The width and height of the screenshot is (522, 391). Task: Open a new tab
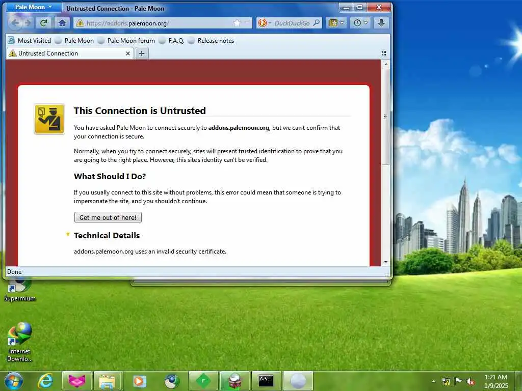click(142, 53)
